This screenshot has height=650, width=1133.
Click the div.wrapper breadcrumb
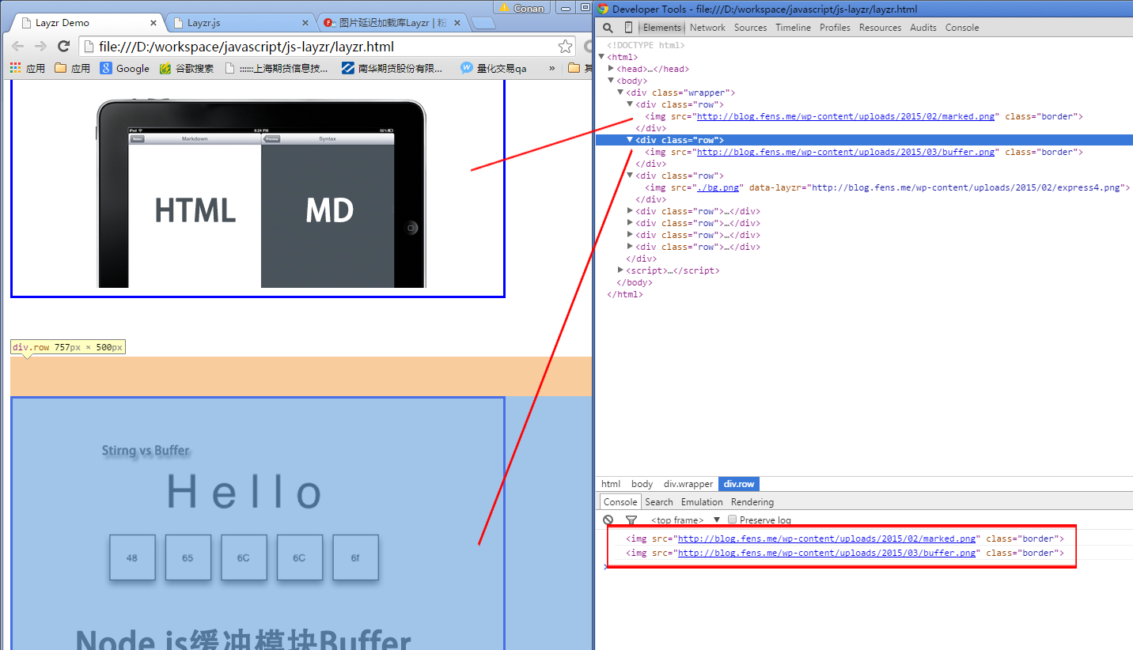(x=688, y=484)
